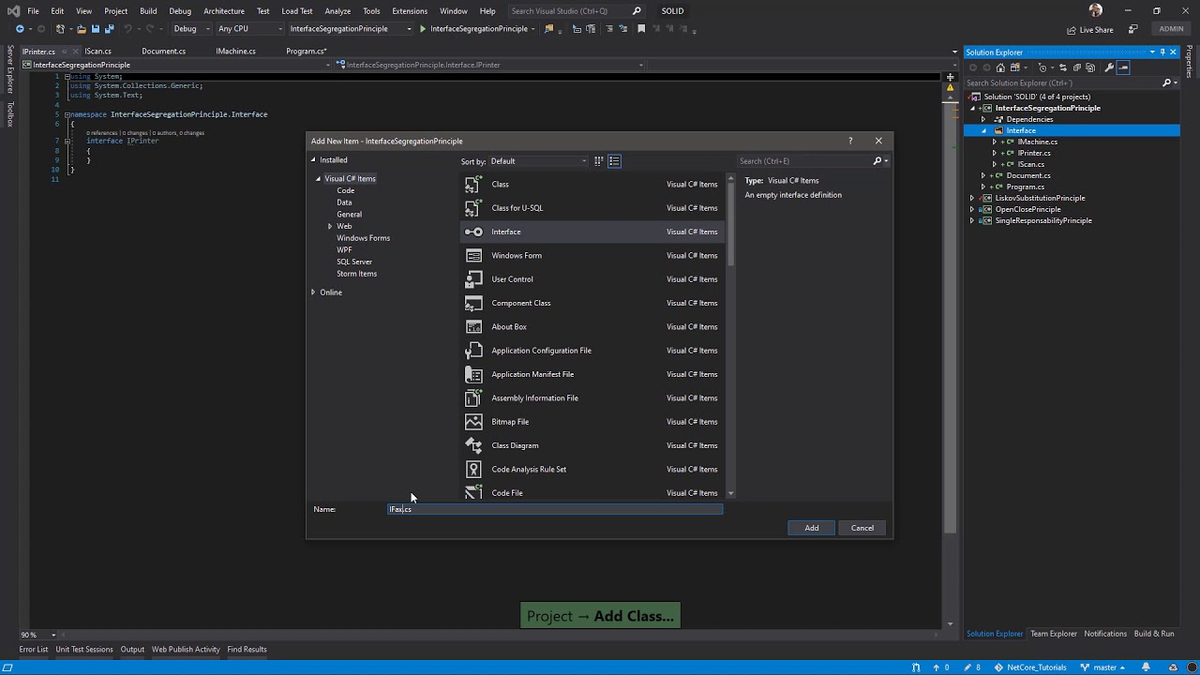Screen dimensions: 1200x675
Task: Expand the Dependencies node in Solution Explorer
Action: [x=983, y=120]
